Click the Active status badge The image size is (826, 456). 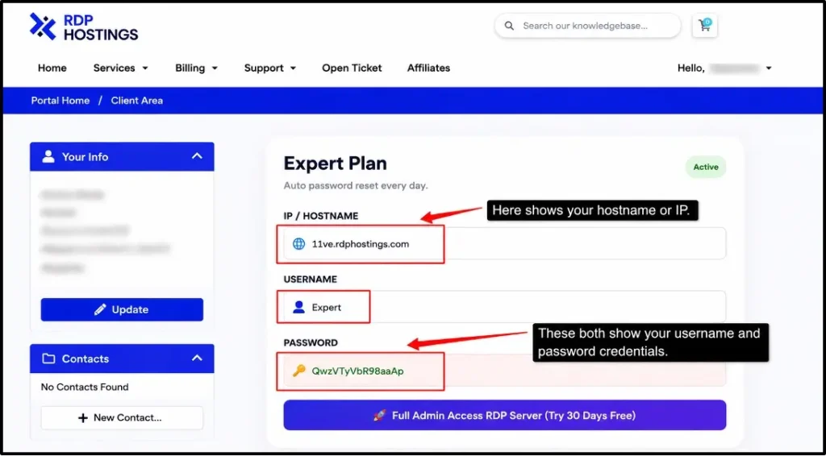[705, 167]
